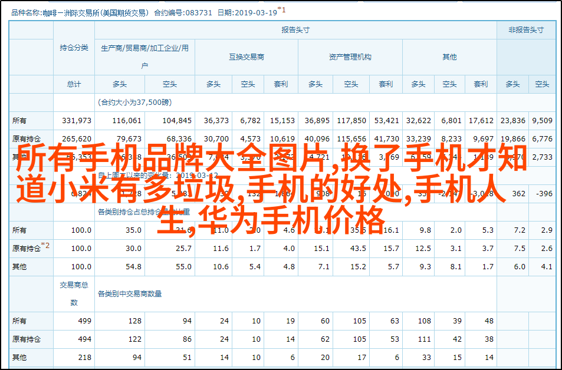562x370 pixels.
Task: Click the 报告头寸 column group header
Action: tap(295, 30)
